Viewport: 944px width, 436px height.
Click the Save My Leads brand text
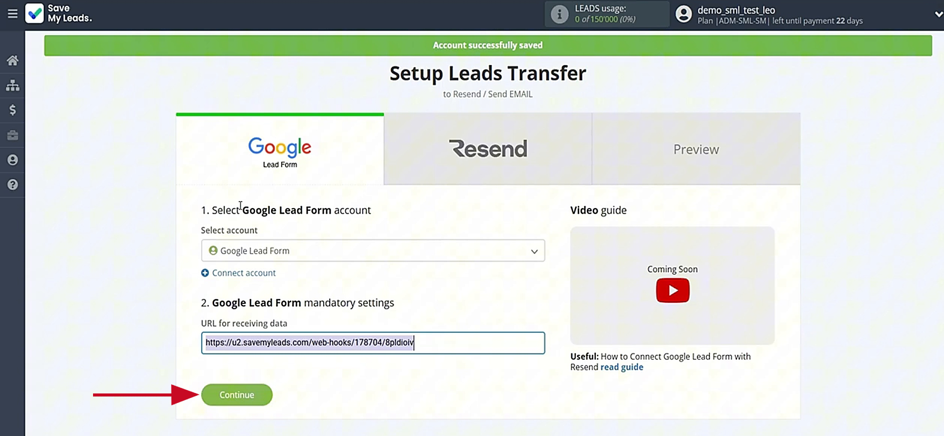70,14
